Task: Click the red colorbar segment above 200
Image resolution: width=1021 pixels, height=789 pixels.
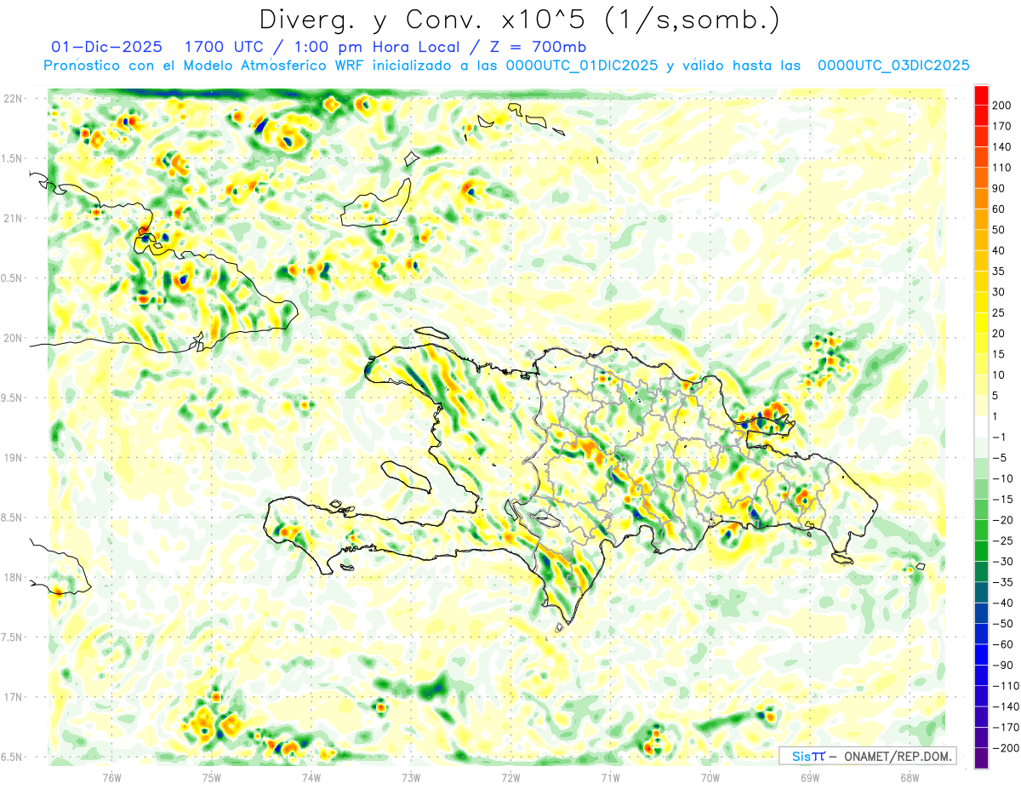Action: (x=981, y=95)
